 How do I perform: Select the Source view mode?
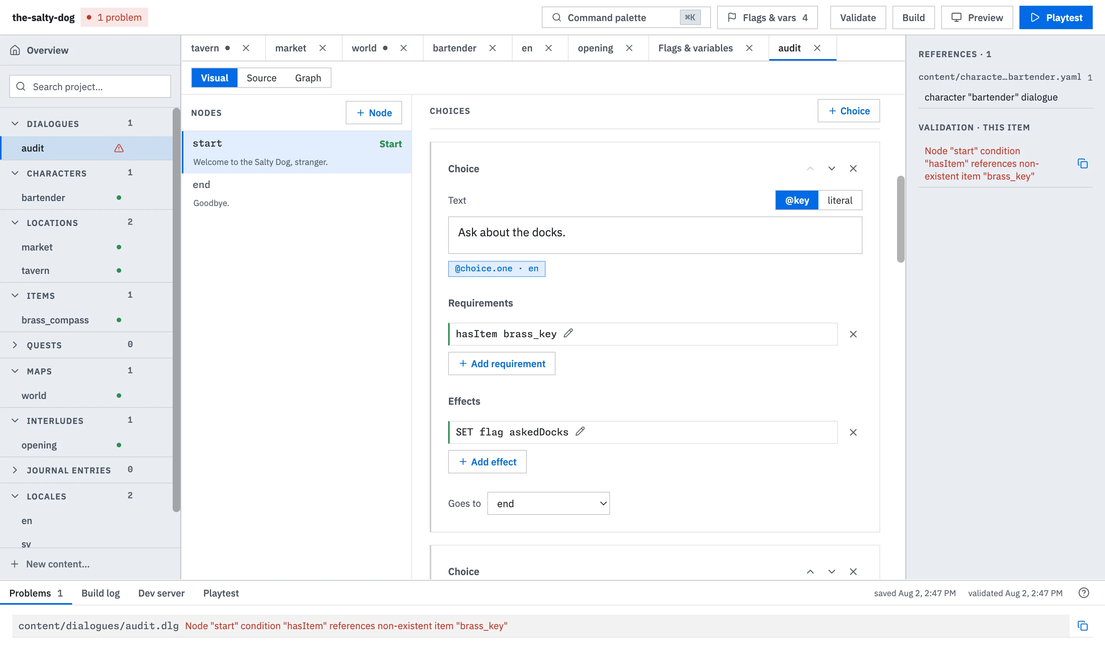[x=261, y=77]
